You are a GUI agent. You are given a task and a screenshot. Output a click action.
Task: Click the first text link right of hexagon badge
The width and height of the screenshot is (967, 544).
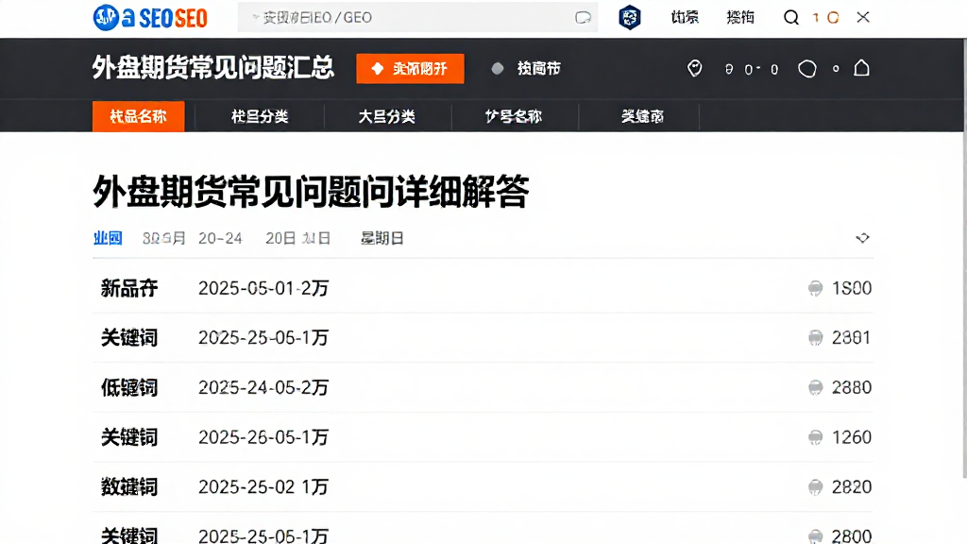tap(685, 17)
